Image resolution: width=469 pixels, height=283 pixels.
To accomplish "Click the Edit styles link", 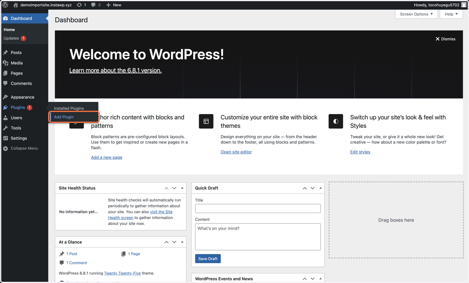I will (x=360, y=152).
